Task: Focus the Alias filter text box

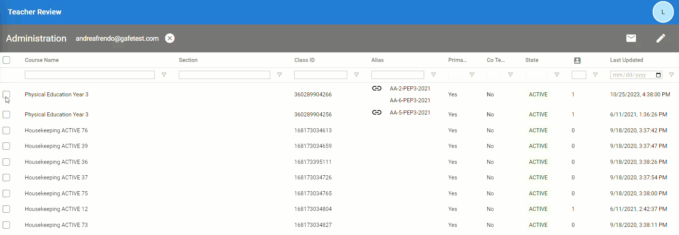Action: click(398, 75)
